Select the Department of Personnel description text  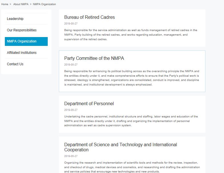[x=131, y=121]
